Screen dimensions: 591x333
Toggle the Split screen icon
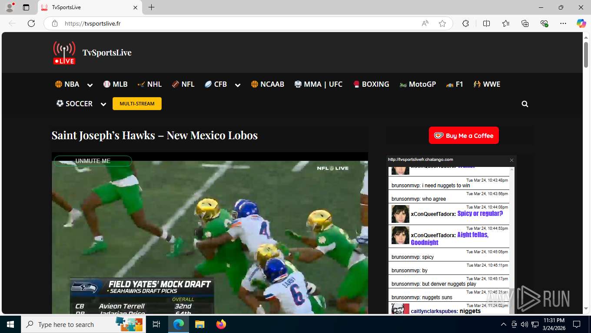click(486, 23)
